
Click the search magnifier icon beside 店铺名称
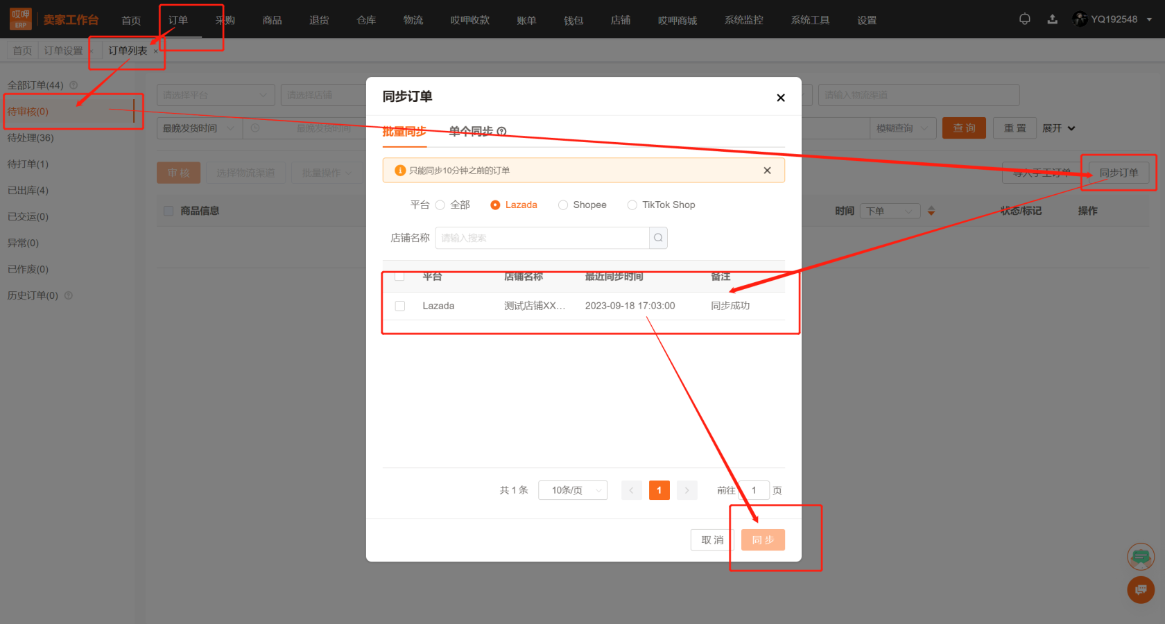pos(658,238)
